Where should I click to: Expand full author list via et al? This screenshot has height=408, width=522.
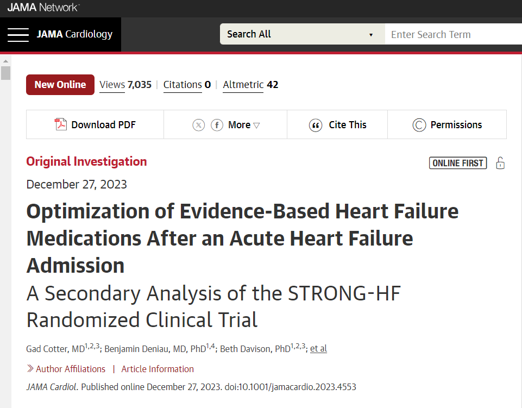pos(318,349)
